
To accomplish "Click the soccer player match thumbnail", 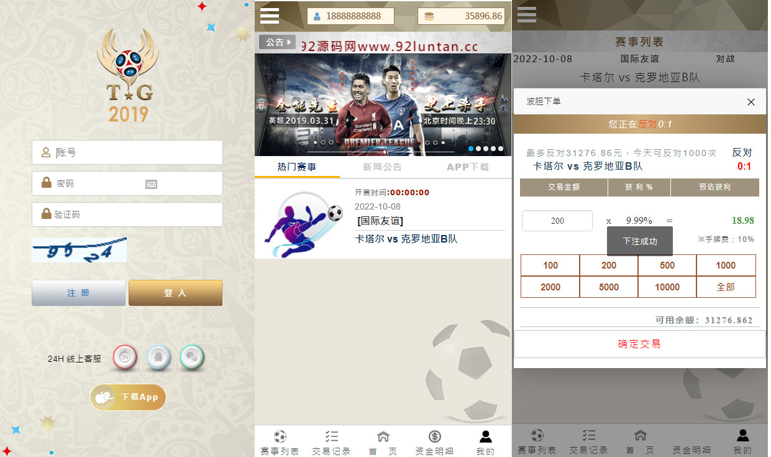I will (x=303, y=224).
